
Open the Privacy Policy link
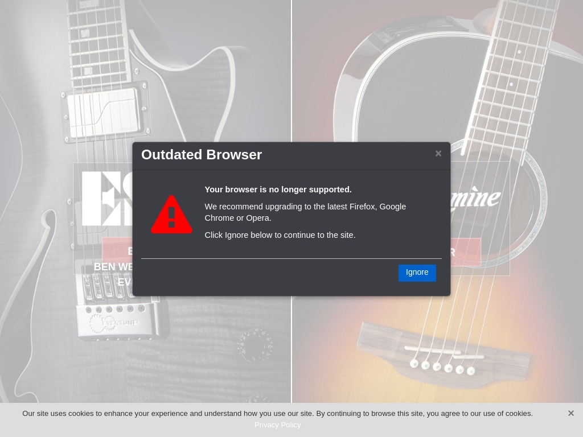277,424
